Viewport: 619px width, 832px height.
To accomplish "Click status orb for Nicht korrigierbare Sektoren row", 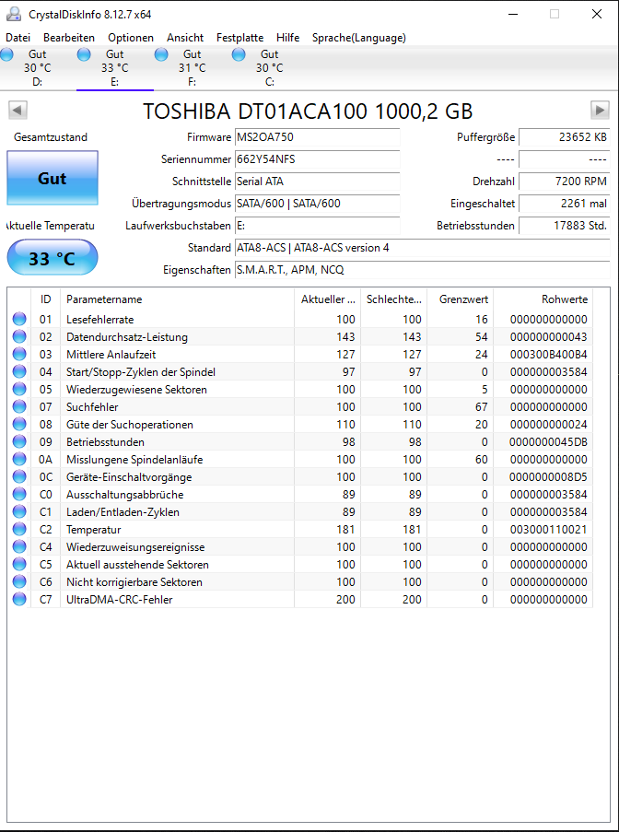I will point(19,582).
